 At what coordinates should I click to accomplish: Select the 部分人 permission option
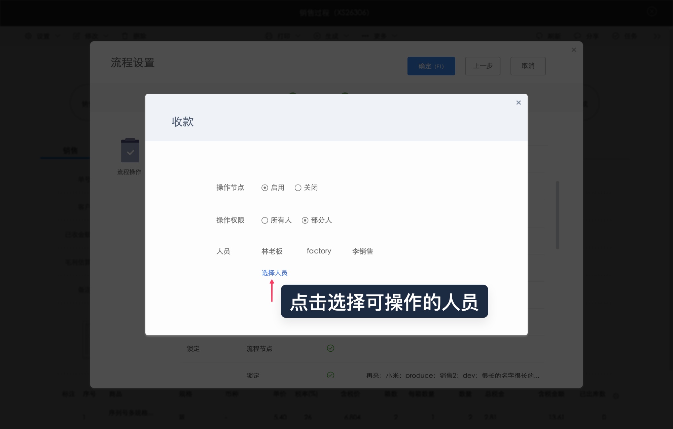click(305, 220)
